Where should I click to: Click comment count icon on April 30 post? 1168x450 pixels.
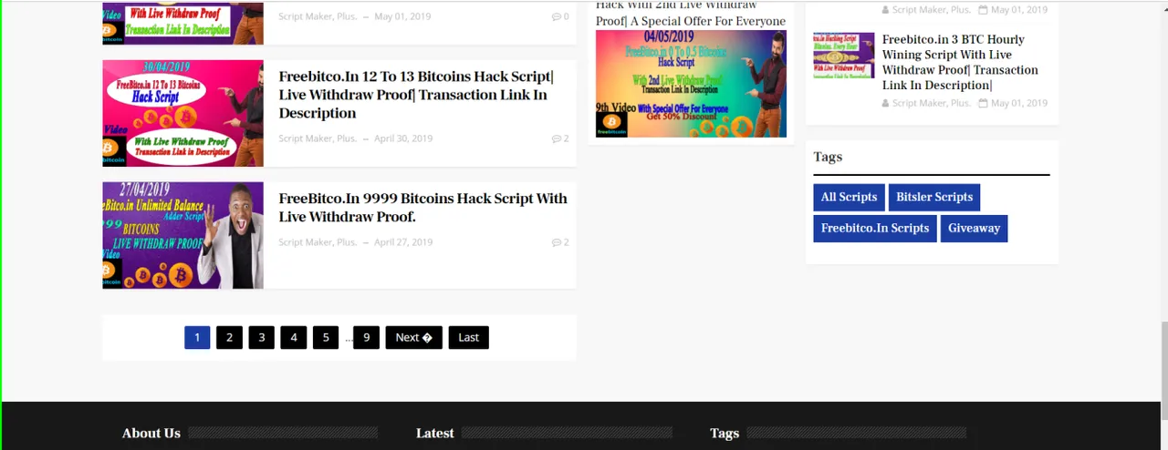tap(557, 138)
